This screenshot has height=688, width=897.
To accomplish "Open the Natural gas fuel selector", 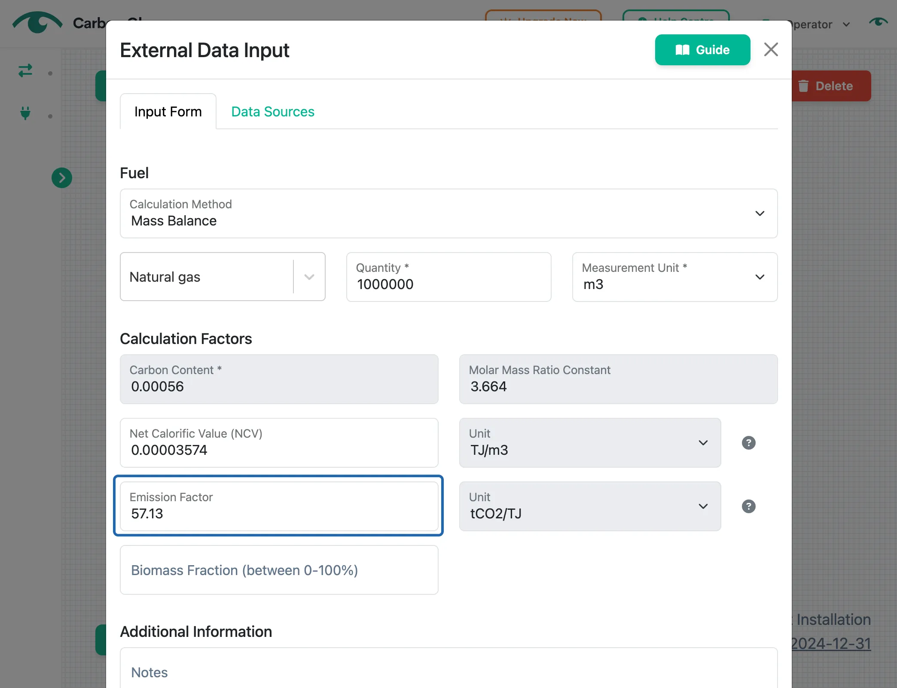I will coord(223,277).
